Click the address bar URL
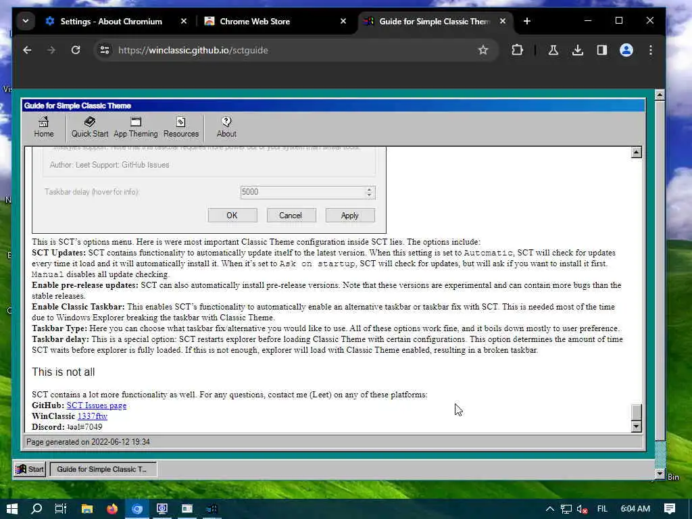The width and height of the screenshot is (692, 519). click(193, 50)
